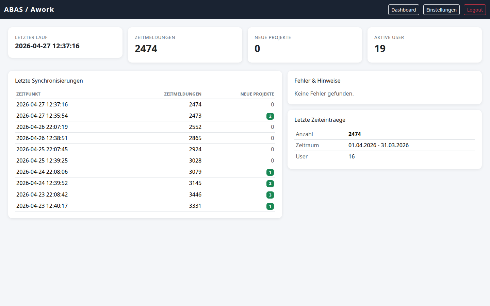Click Zeitmeldungen value 3145

[195, 183]
